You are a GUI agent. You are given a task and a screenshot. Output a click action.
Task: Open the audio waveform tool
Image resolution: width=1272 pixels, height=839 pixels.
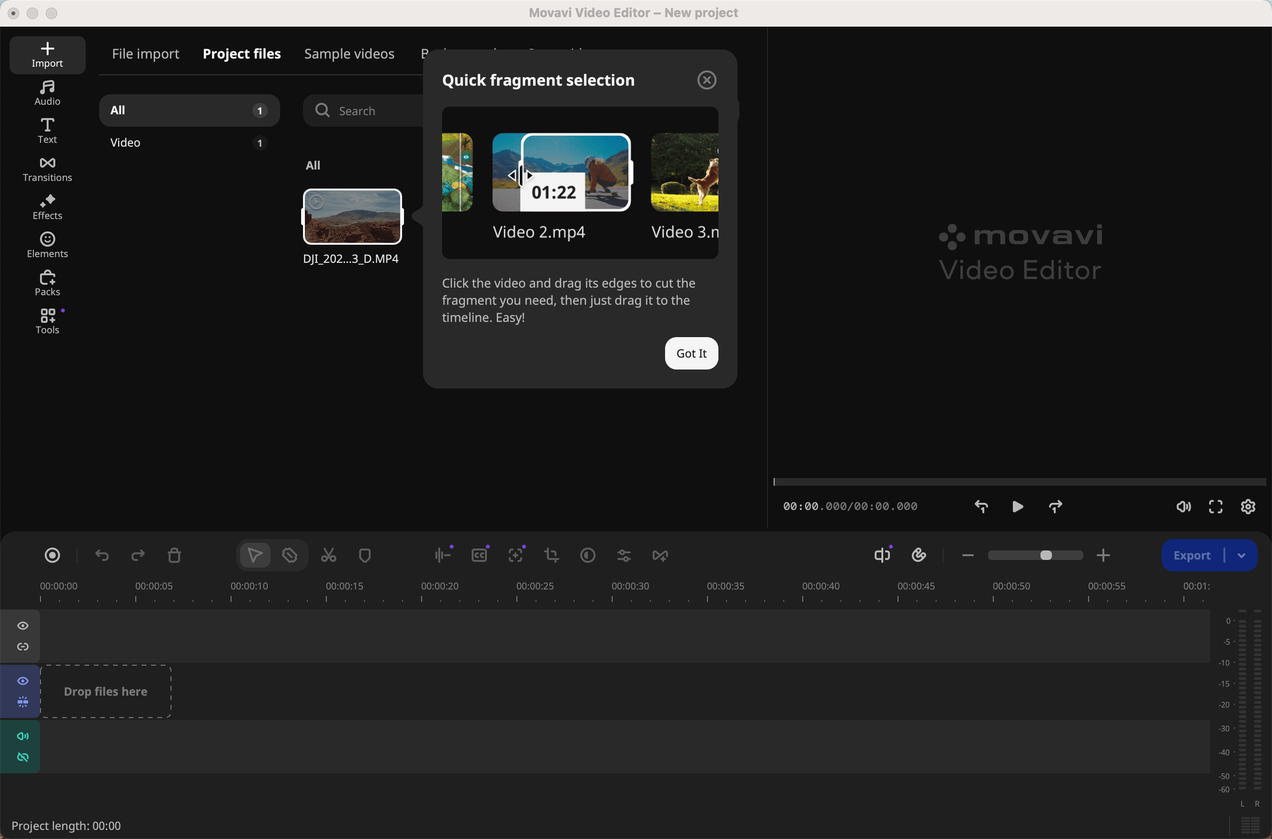(443, 555)
